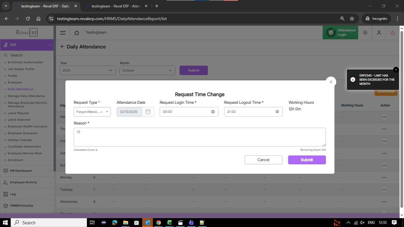404x227 pixels.
Task: Click into the Reason text area
Action: point(200,137)
